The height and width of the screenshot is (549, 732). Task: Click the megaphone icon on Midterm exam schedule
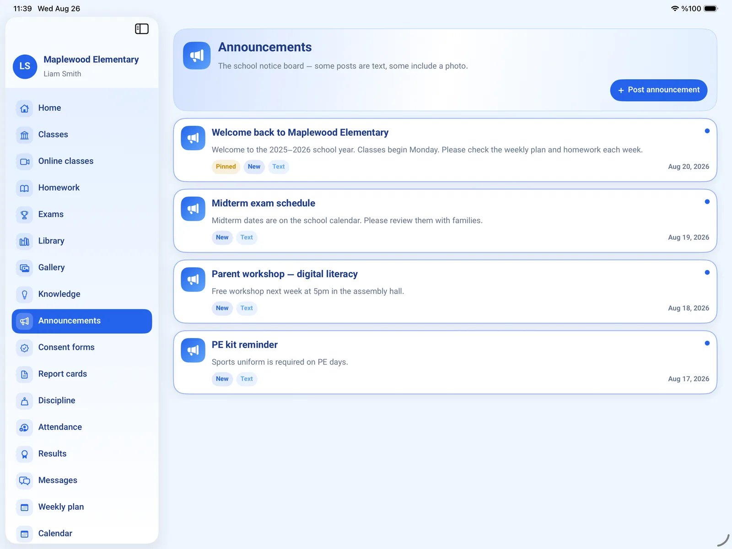[x=193, y=209]
